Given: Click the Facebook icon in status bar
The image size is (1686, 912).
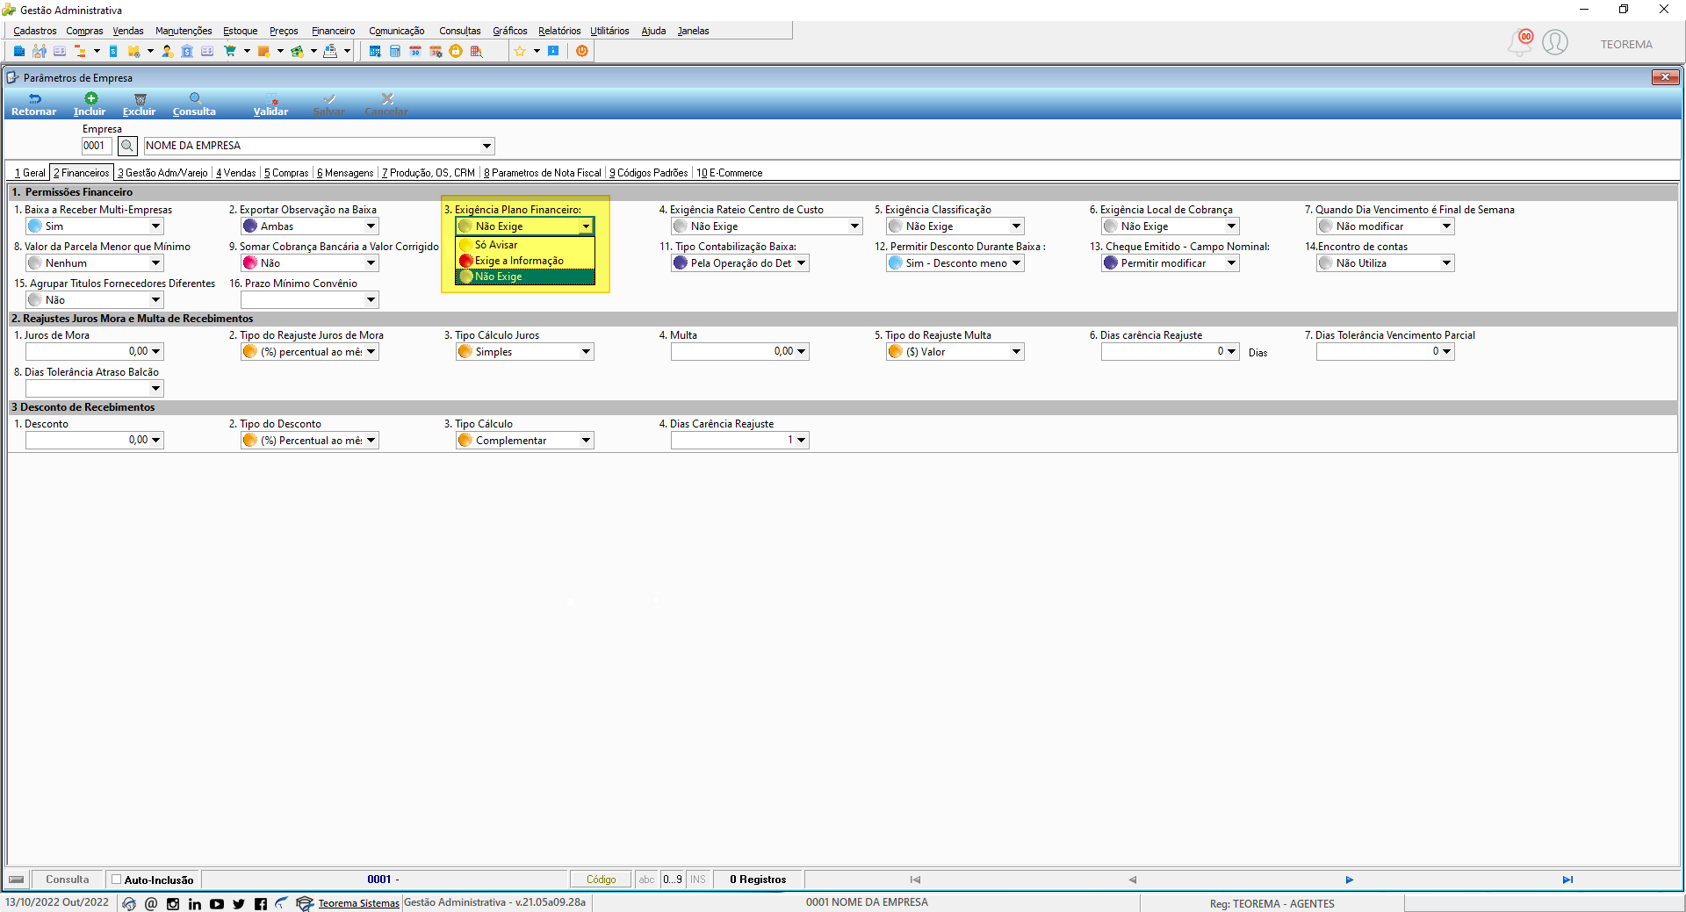Looking at the screenshot, I should (x=261, y=903).
